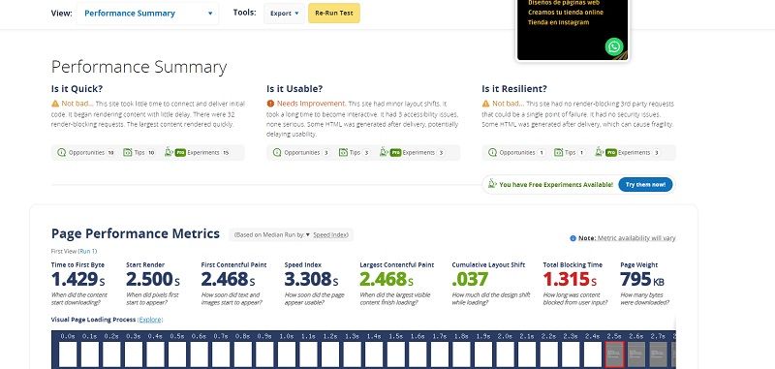The image size is (775, 369).
Task: Open Opportunities 10 under Is it Quick
Action: pos(86,153)
